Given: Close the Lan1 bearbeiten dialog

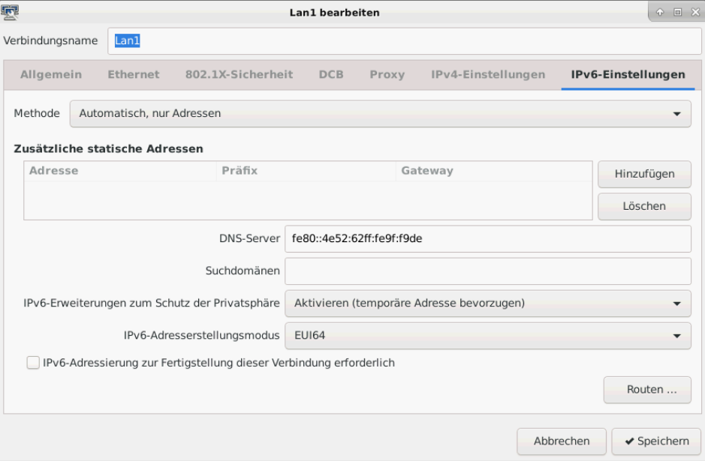Looking at the screenshot, I should 695,12.
